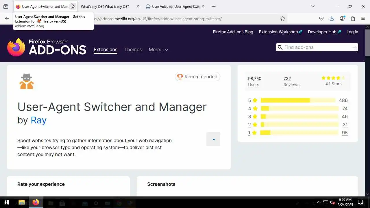Open 3 star reviews bar

click(x=299, y=116)
